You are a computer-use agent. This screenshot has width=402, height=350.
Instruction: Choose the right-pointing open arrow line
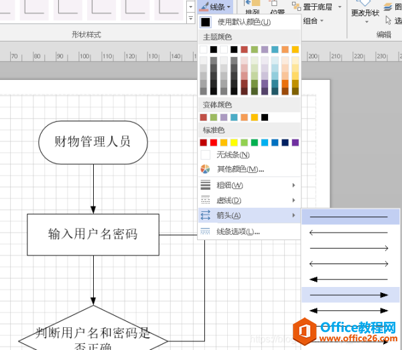(348, 248)
